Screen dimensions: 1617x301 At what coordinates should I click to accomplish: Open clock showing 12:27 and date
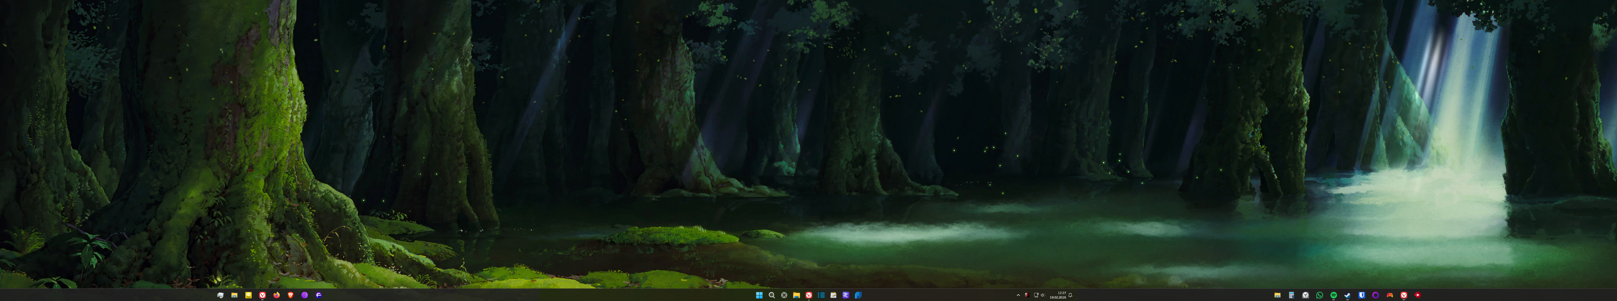[x=1058, y=295]
